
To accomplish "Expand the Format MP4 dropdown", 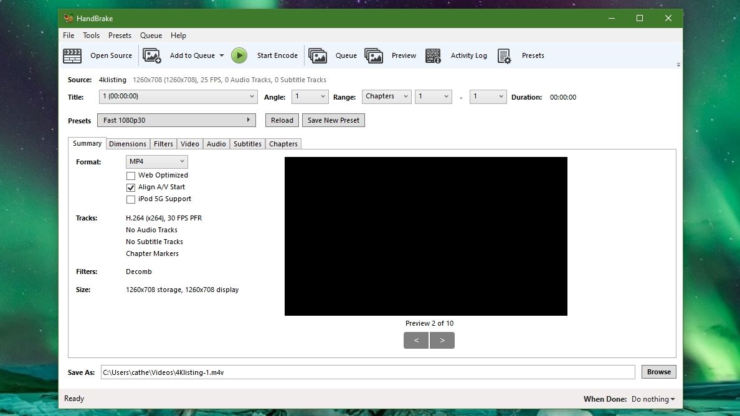I will tap(157, 162).
